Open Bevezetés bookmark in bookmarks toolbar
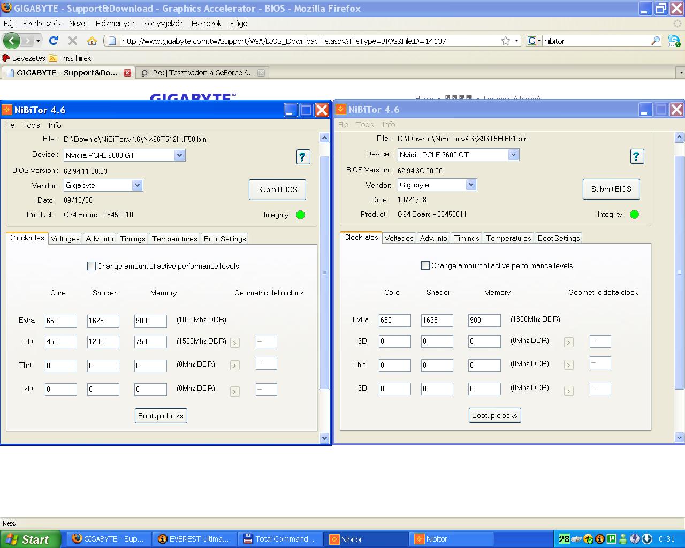 pyautogui.click(x=24, y=58)
